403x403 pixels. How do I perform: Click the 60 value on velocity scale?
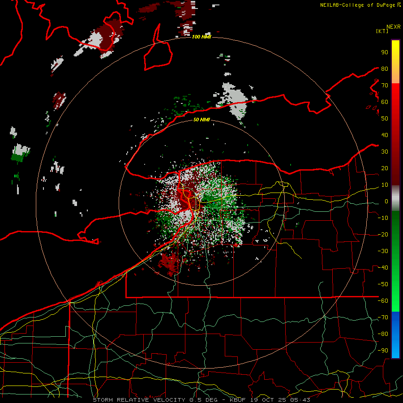tap(385, 102)
